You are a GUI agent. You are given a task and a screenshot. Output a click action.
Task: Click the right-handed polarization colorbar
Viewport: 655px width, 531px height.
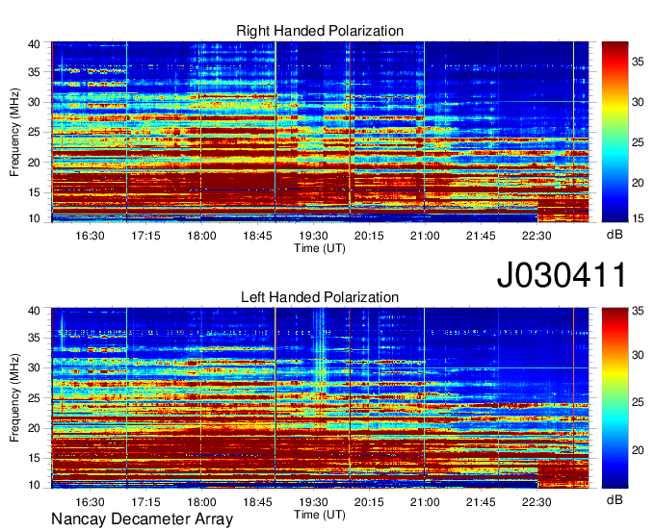(615, 132)
